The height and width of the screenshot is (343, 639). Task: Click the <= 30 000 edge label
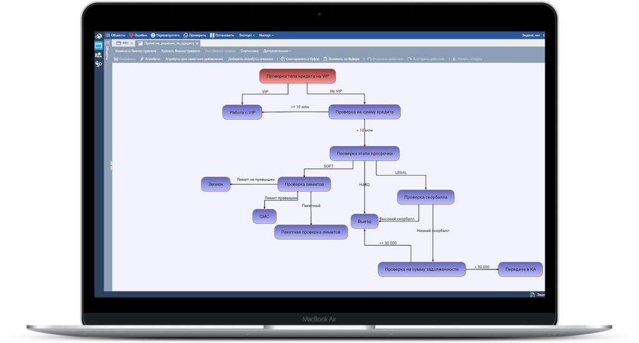click(x=388, y=243)
